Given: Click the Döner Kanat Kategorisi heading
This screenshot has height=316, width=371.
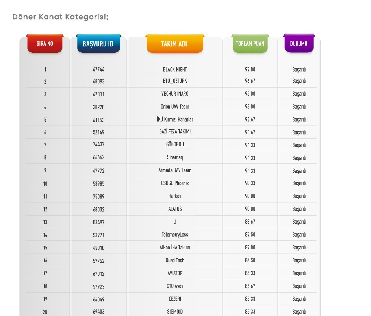Looking at the screenshot, I should click(60, 17).
